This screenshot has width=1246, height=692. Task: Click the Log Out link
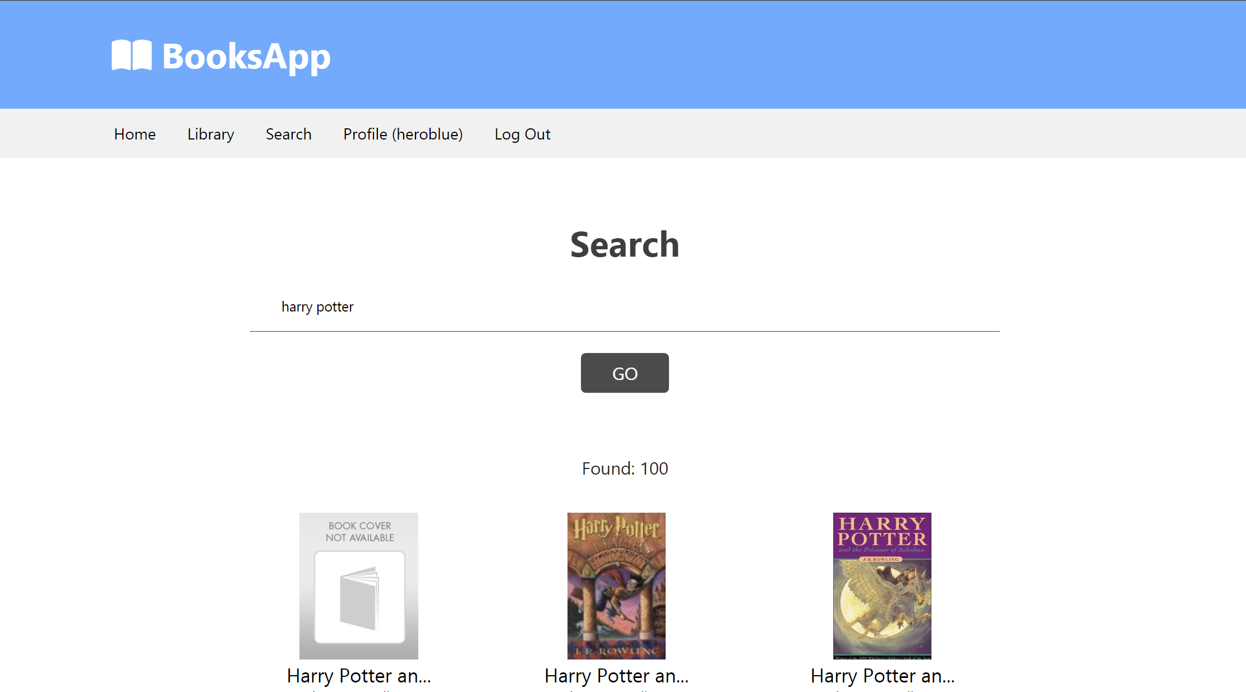coord(522,134)
